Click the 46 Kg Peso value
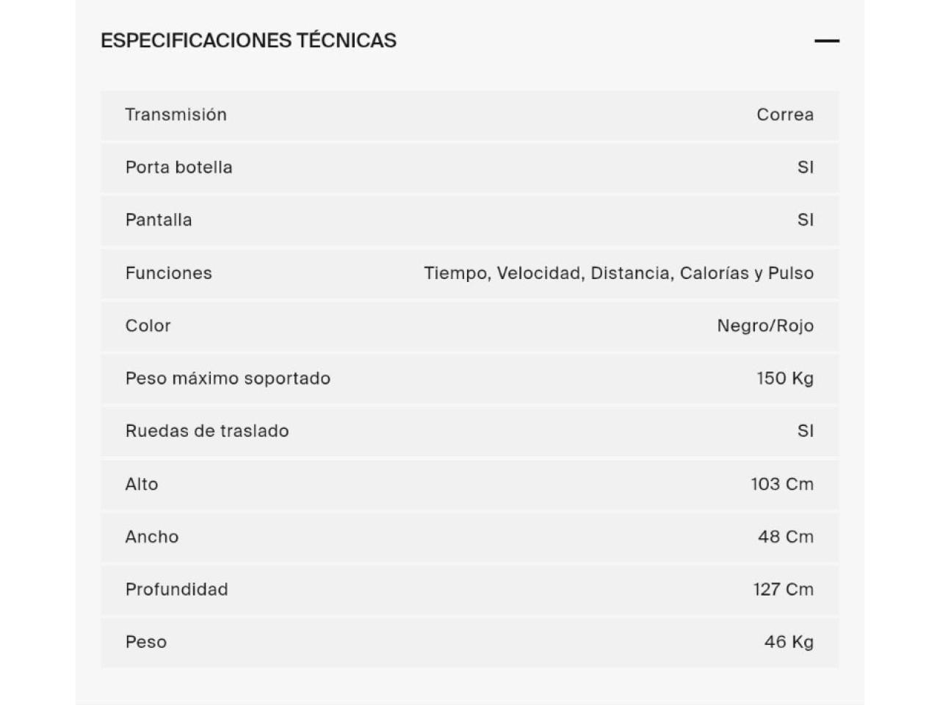This screenshot has height=705, width=940. (789, 642)
